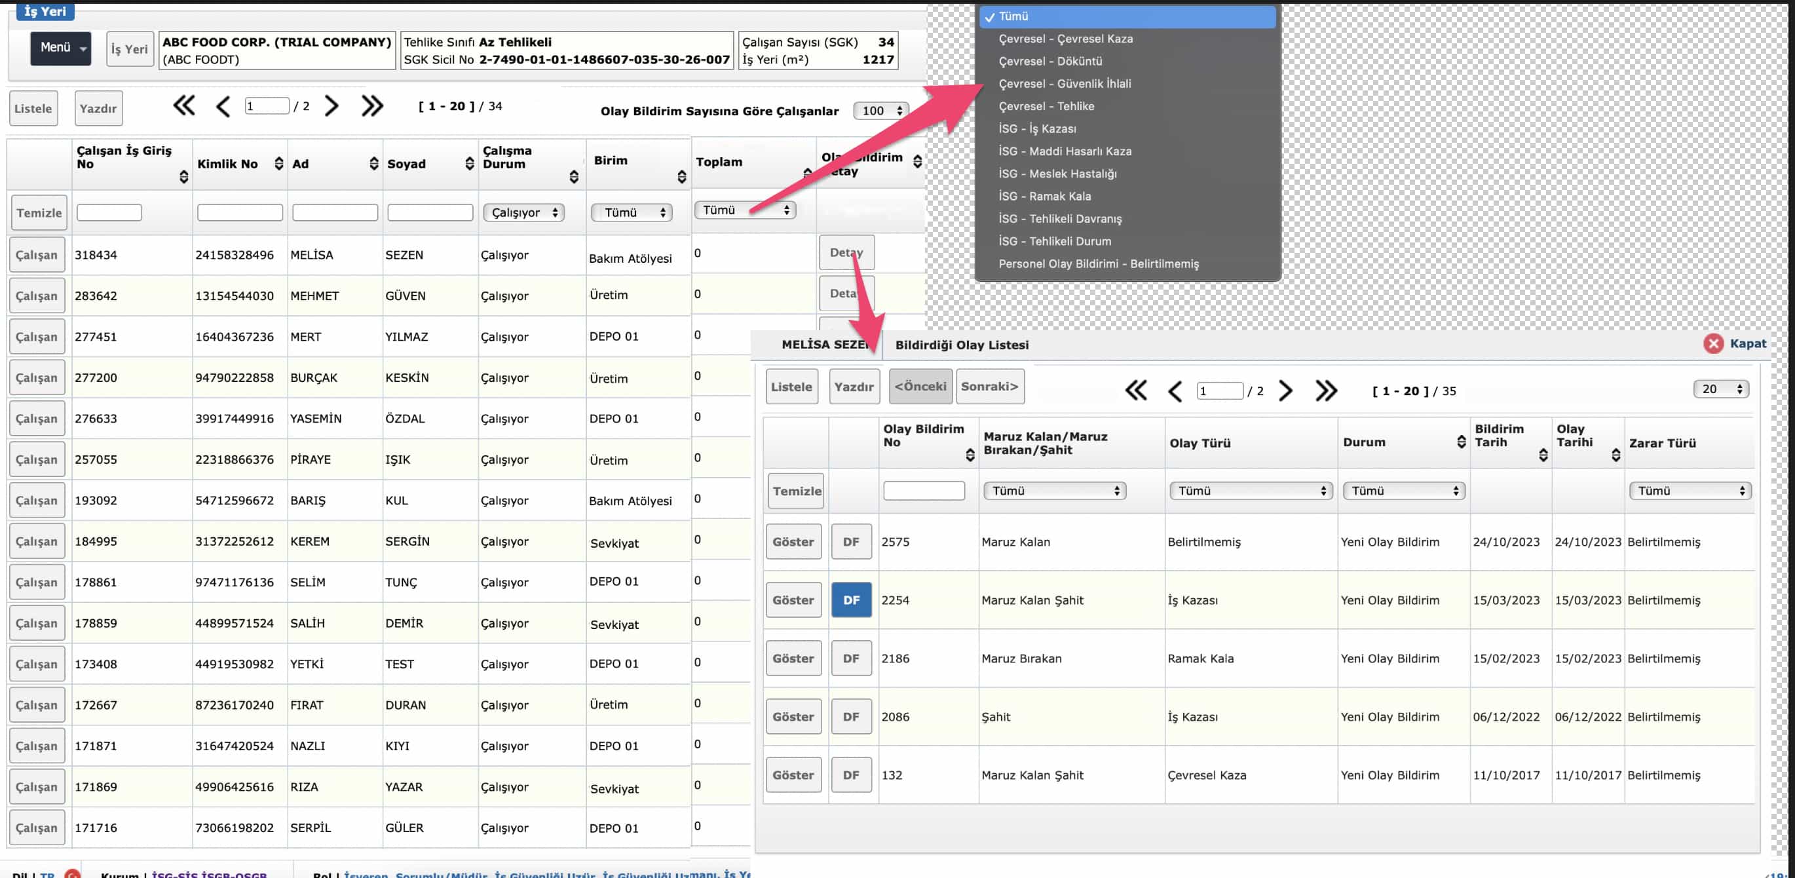
Task: Click Sonraki> button in event list
Action: (x=989, y=386)
